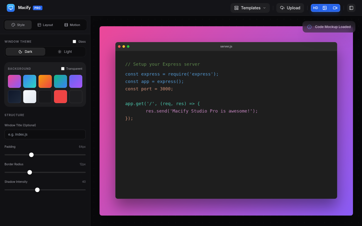Click the info icon in the Code Mockup Loaded toast
The height and width of the screenshot is (226, 362).
tap(309, 27)
